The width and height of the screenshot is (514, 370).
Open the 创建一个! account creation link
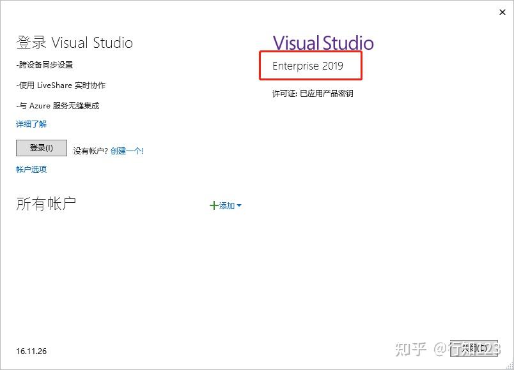[126, 151]
